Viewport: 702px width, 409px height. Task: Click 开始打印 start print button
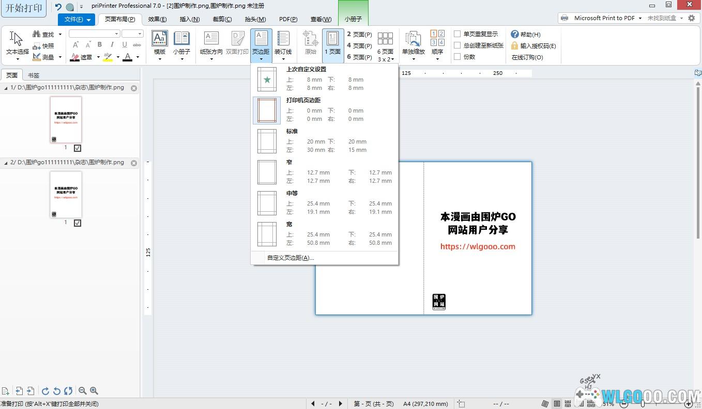[24, 8]
